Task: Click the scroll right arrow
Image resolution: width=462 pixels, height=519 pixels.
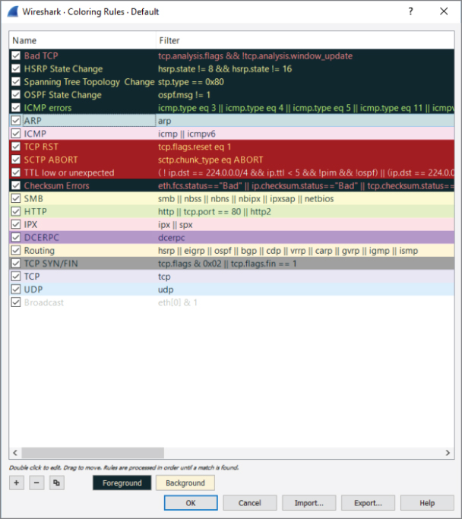Action: (x=448, y=452)
